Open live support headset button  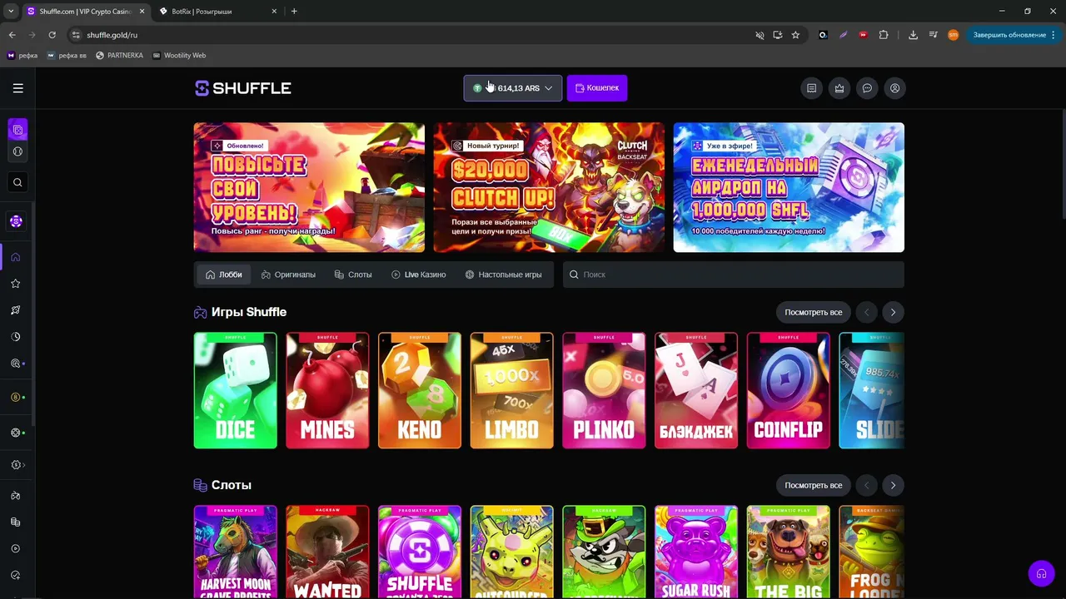[x=1041, y=573]
